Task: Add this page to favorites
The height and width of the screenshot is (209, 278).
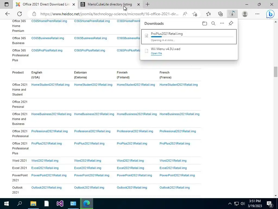Action: pos(195,14)
